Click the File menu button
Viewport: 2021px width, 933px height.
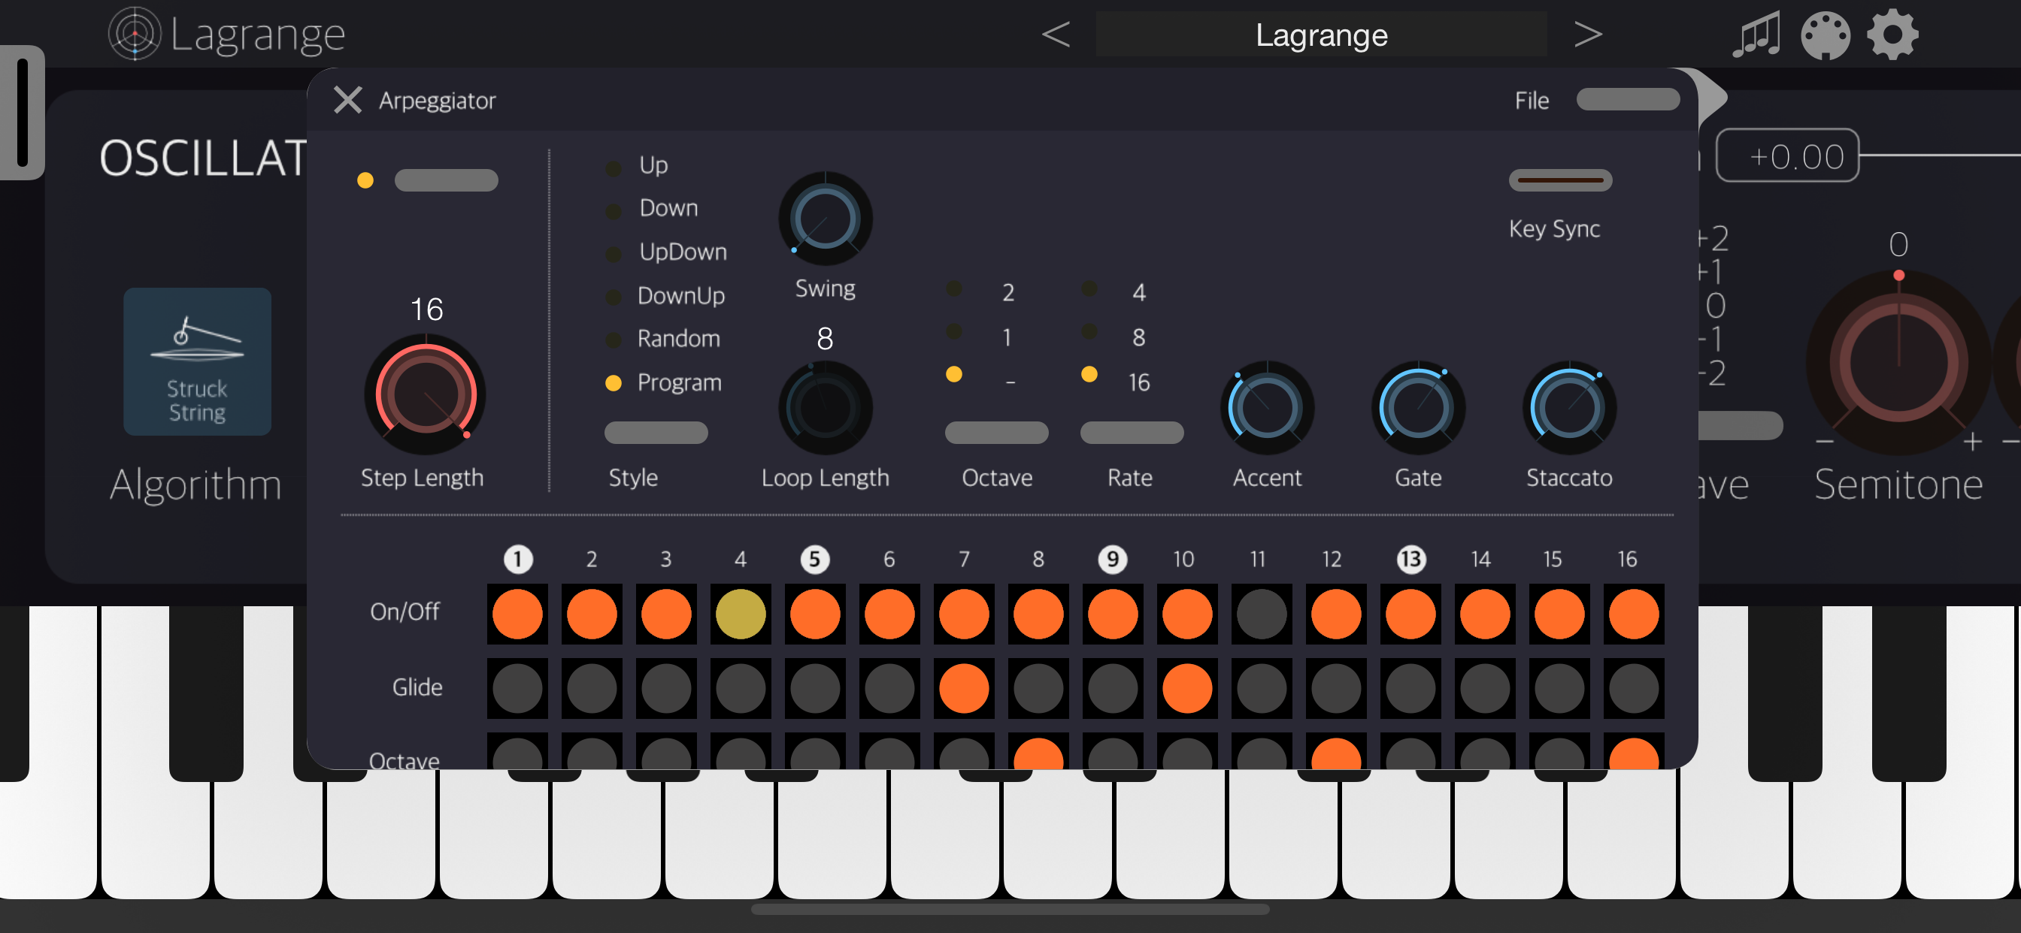(1627, 101)
